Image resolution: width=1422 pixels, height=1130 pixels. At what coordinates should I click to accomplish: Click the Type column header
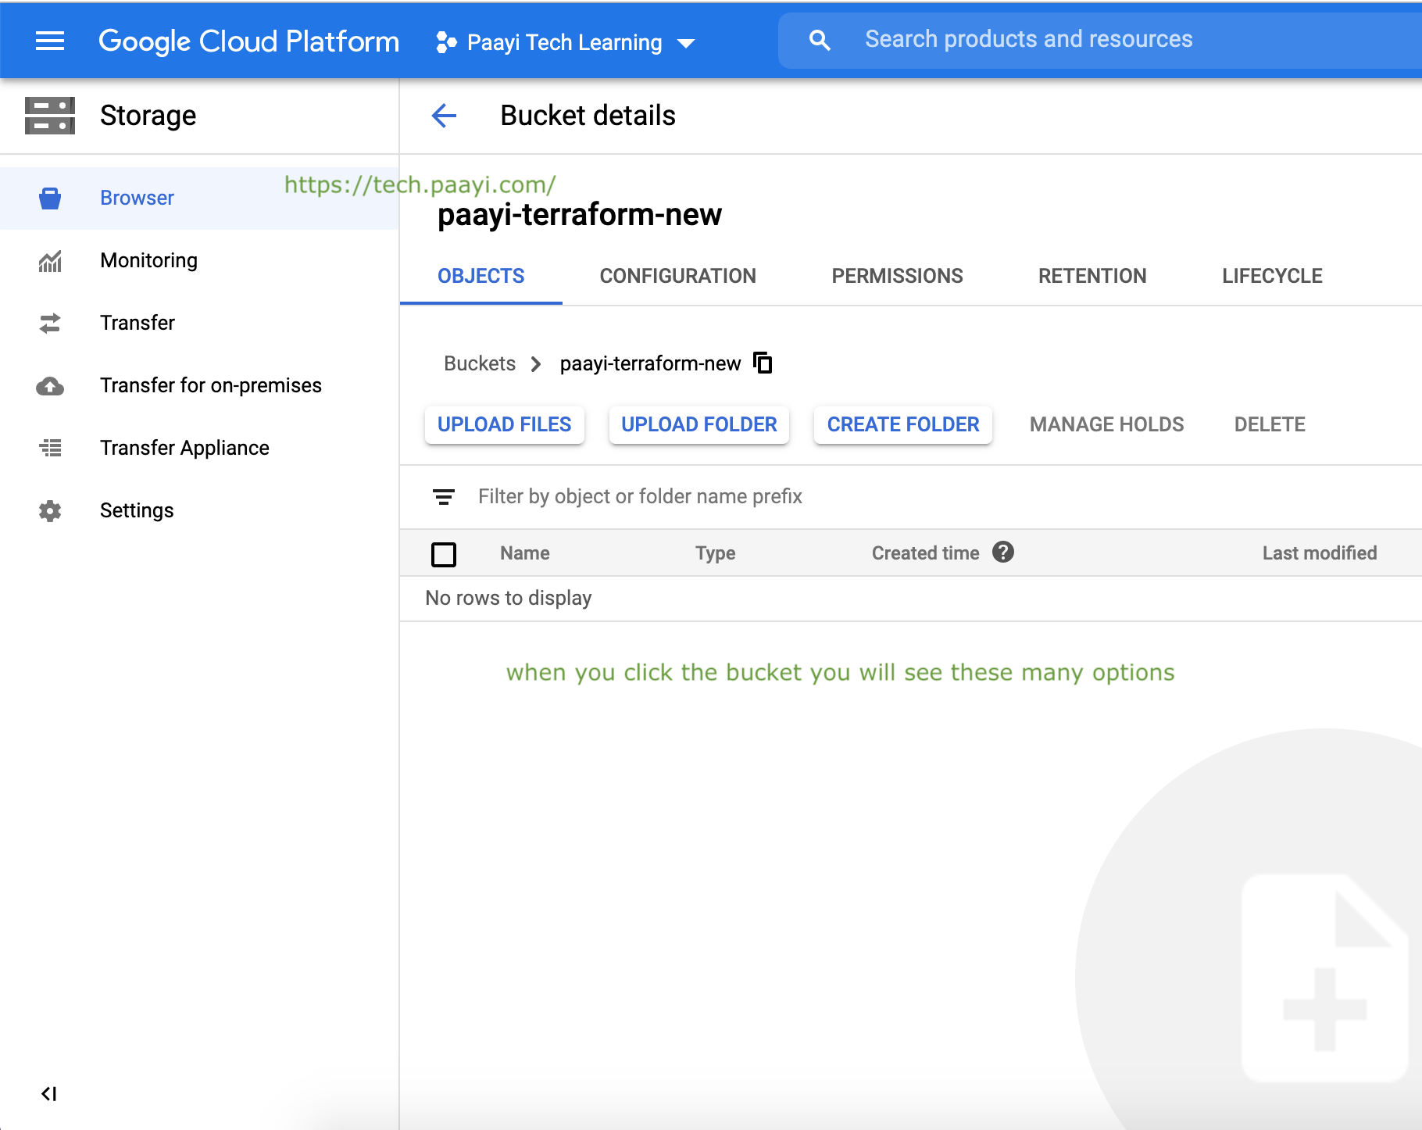(x=716, y=553)
